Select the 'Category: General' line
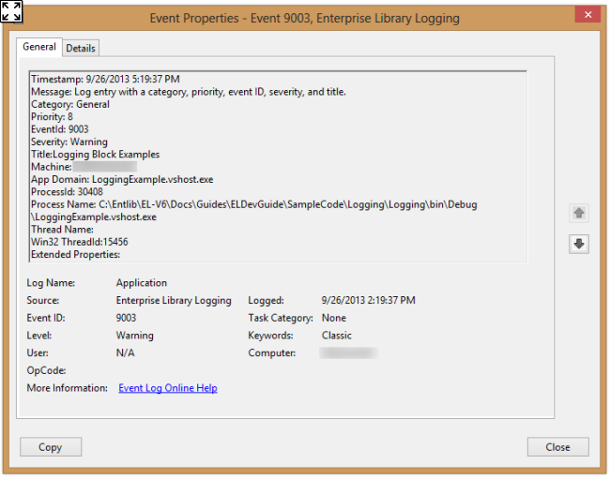This screenshot has width=610, height=479. [x=70, y=104]
